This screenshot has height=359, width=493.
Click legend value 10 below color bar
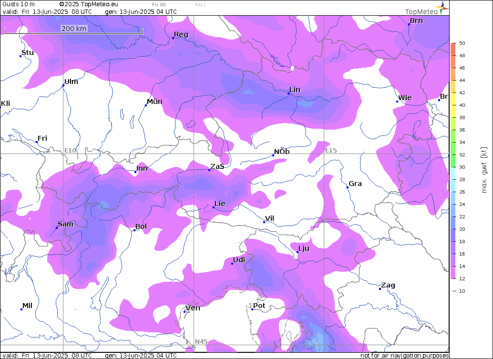tap(462, 291)
